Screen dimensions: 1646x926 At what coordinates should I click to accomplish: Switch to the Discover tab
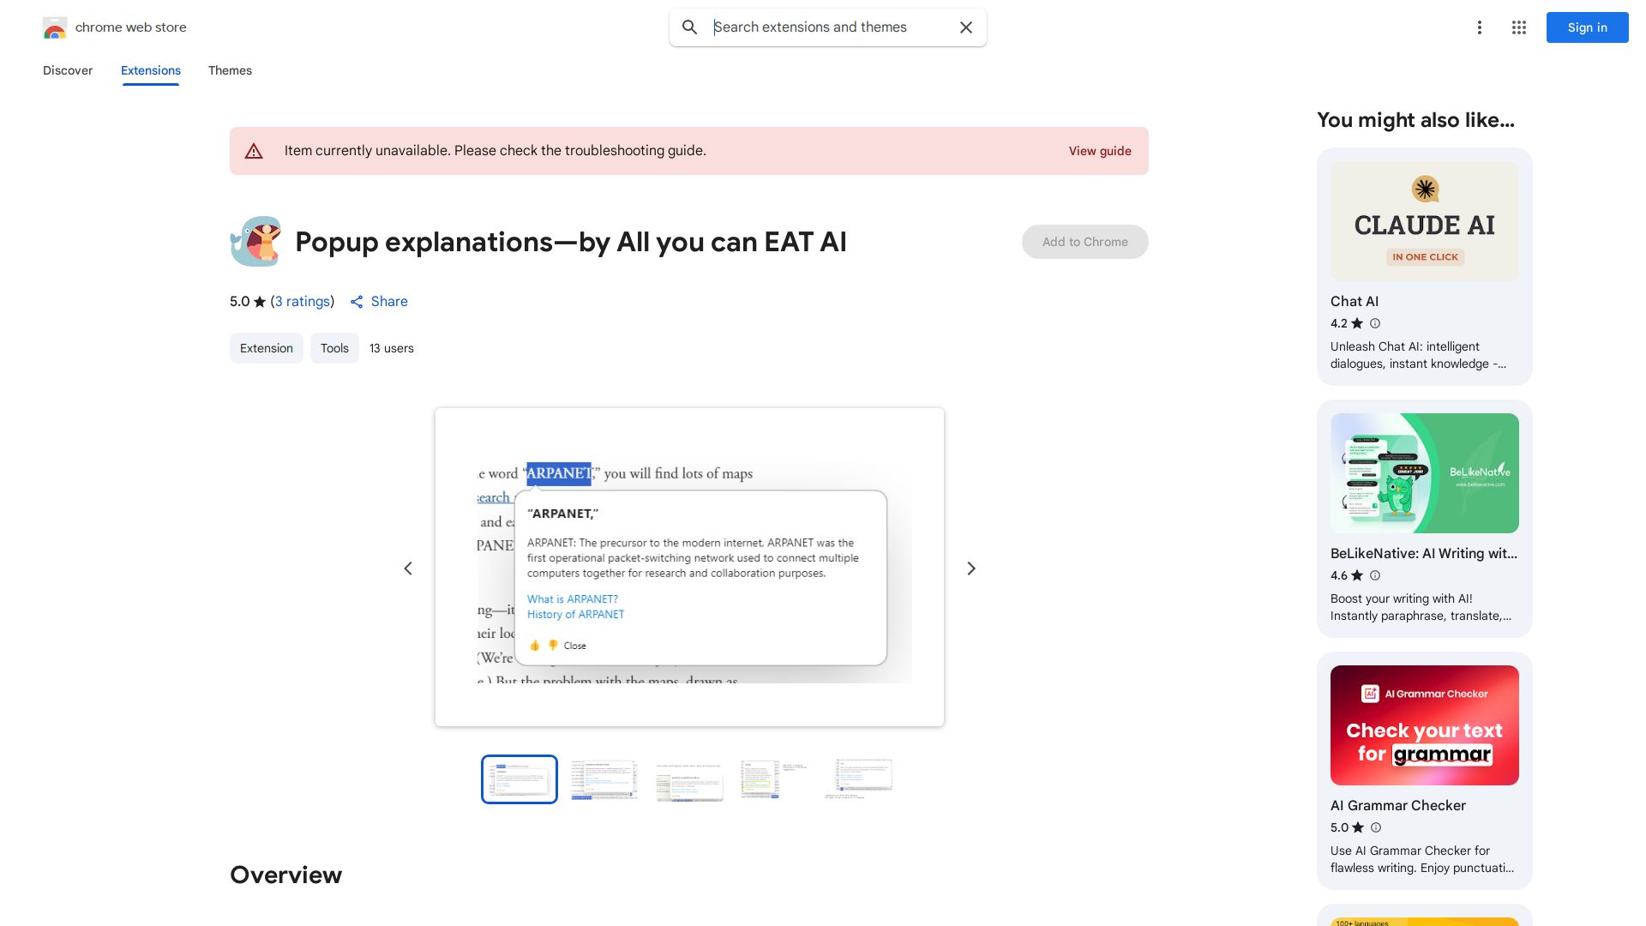click(x=68, y=70)
